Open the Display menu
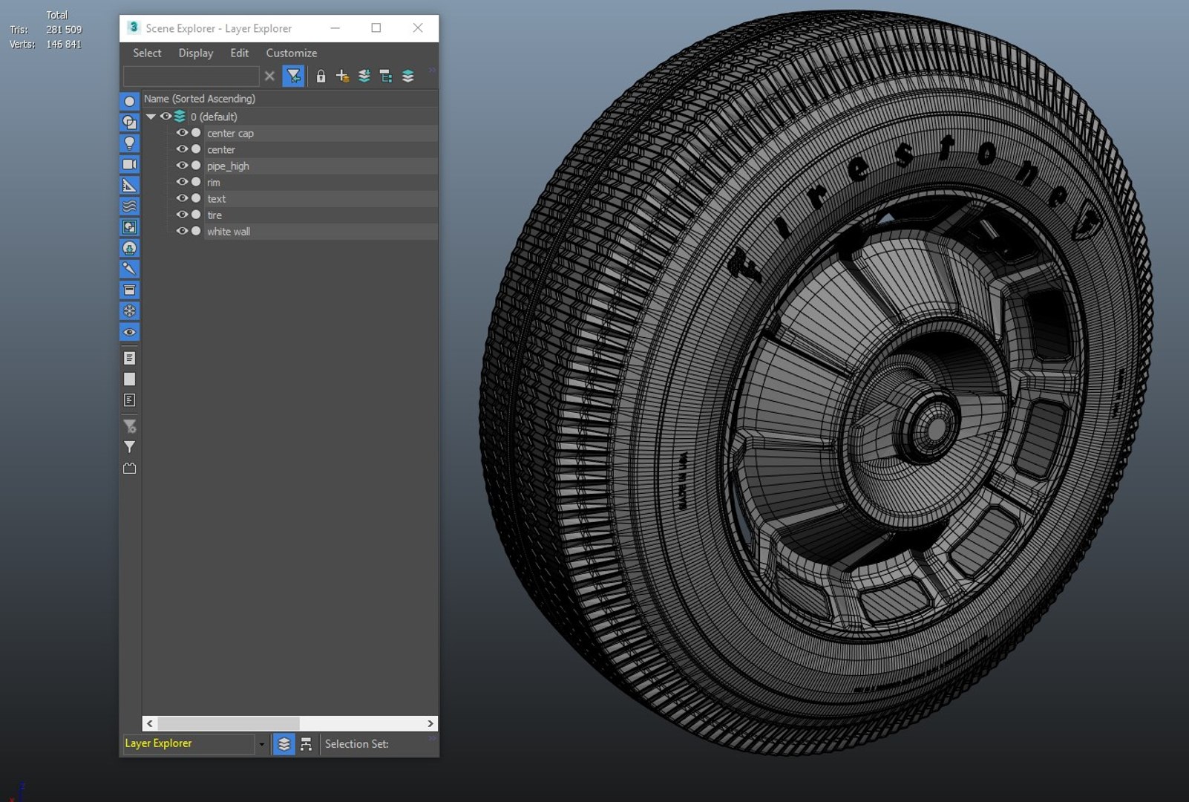 pyautogui.click(x=196, y=53)
